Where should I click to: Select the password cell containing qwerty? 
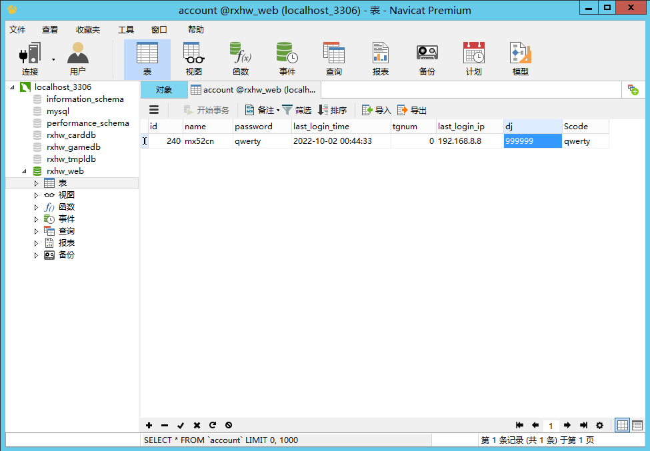point(262,141)
